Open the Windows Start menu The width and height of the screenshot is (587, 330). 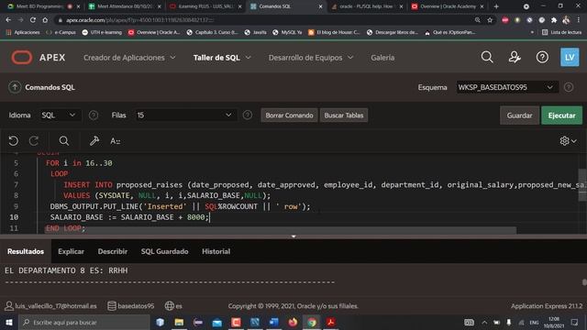click(8, 322)
